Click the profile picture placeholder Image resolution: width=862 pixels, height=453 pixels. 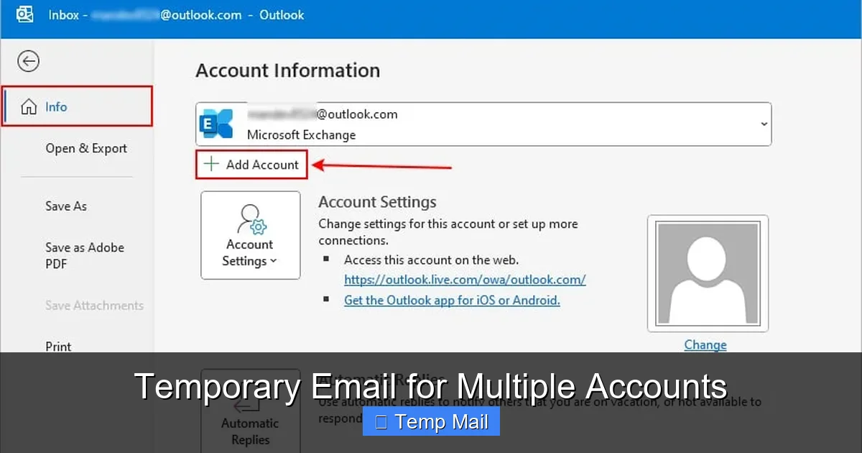708,273
